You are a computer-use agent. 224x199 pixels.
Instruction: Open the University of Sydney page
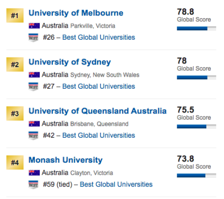point(70,62)
